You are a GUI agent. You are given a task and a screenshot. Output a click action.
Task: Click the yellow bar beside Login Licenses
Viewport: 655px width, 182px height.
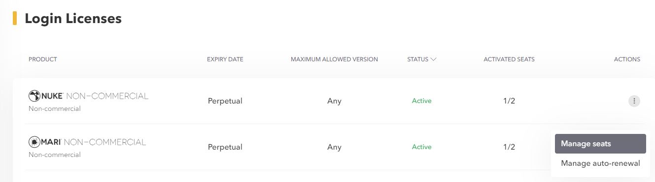click(15, 19)
